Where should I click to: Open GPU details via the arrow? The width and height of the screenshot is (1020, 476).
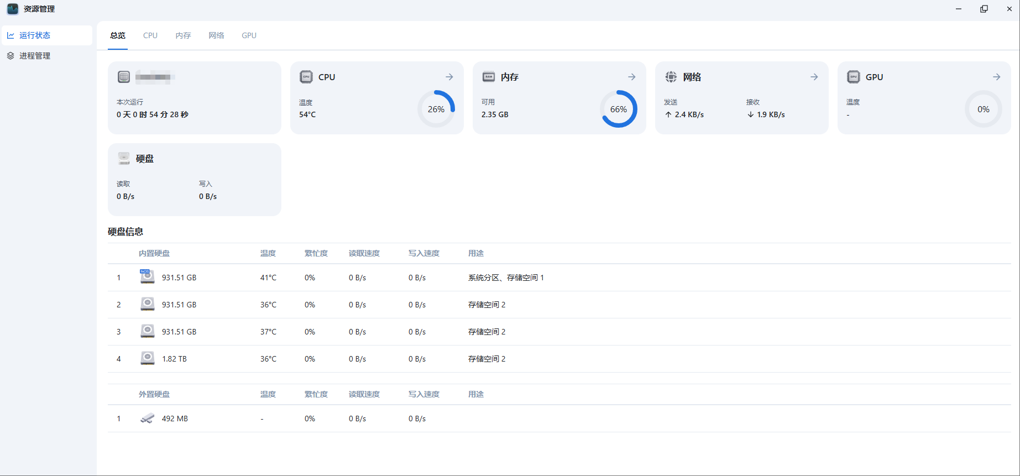point(997,77)
